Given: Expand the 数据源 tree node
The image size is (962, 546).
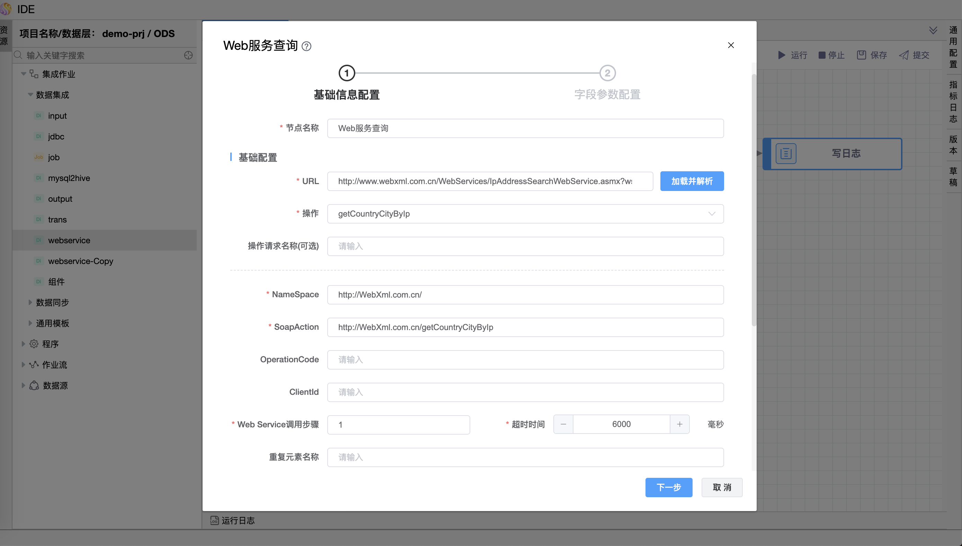Looking at the screenshot, I should coord(23,385).
